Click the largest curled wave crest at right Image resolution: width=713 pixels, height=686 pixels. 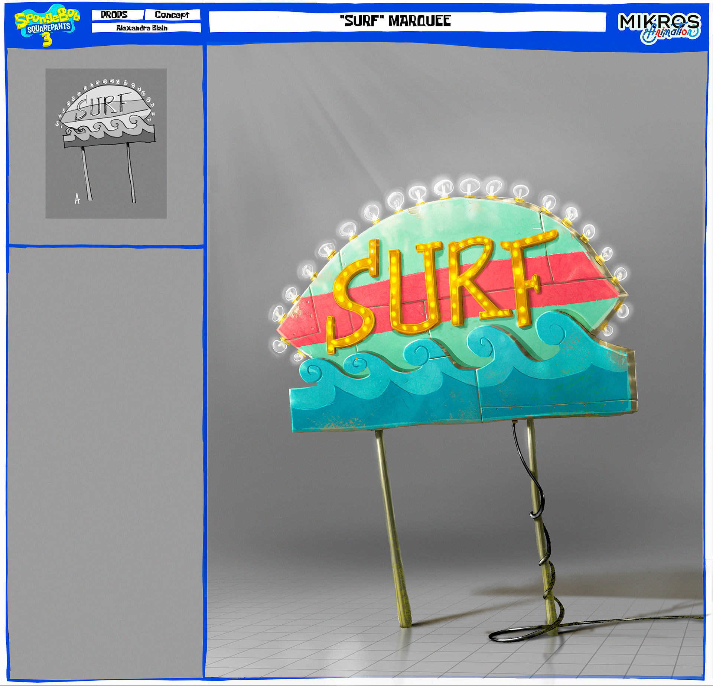(557, 333)
